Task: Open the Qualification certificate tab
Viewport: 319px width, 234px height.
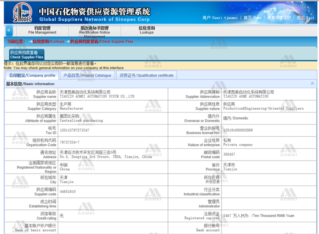Action: [x=146, y=75]
